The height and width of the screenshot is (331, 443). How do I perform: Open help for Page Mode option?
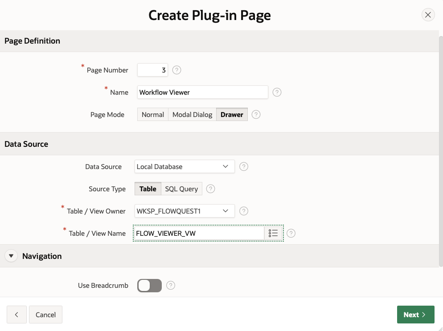(x=256, y=114)
